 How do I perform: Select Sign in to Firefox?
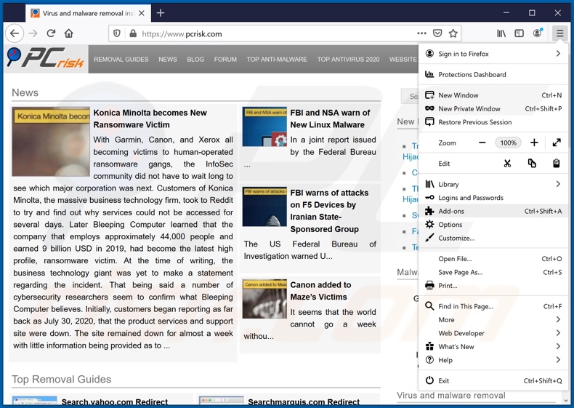click(493, 54)
